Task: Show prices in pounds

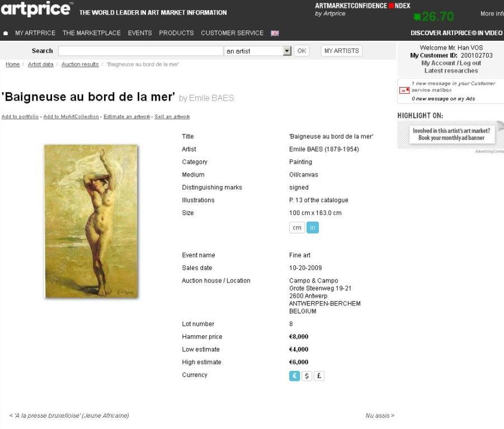Action: (x=319, y=376)
